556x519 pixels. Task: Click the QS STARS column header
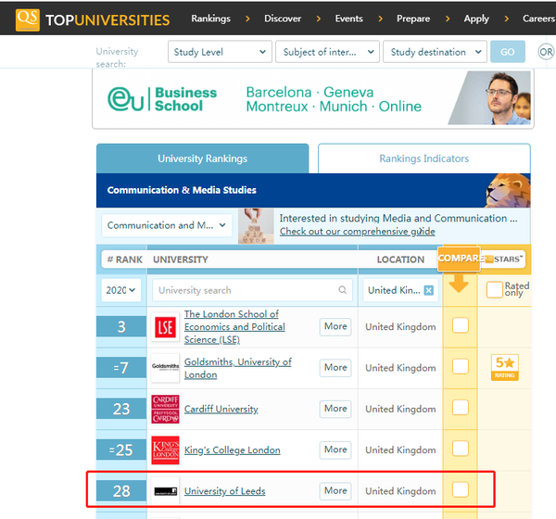504,259
